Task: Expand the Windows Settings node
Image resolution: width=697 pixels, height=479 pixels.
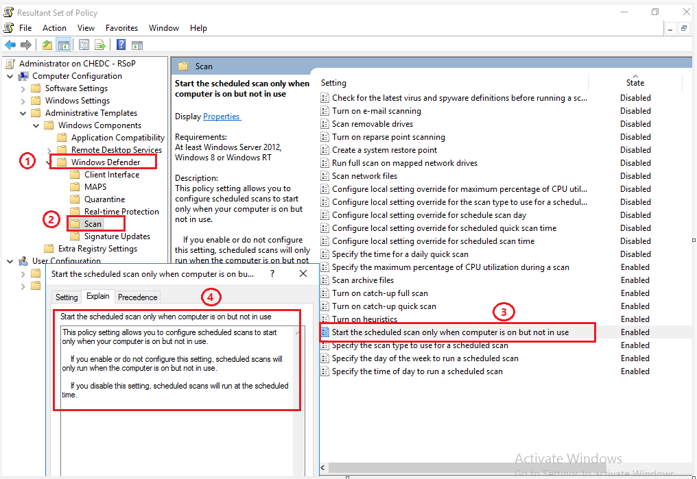Action: click(x=23, y=101)
